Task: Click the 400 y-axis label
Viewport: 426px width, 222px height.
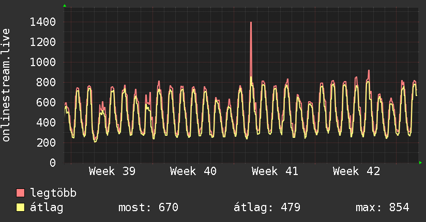Action: 46,122
